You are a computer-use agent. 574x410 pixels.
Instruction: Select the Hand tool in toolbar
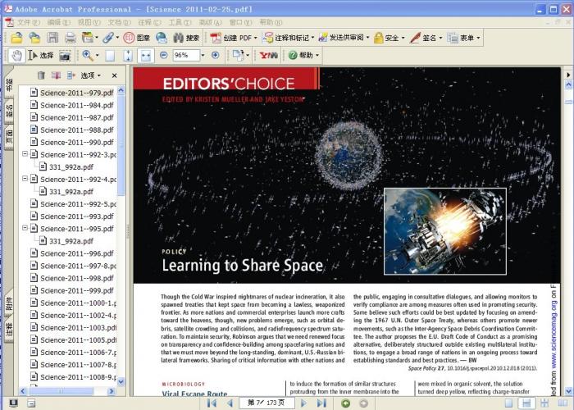(x=16, y=55)
